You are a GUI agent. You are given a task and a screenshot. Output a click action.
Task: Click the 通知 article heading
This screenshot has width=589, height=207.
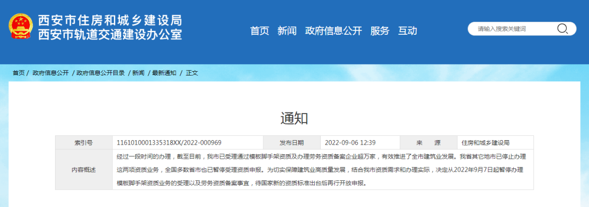294,118
